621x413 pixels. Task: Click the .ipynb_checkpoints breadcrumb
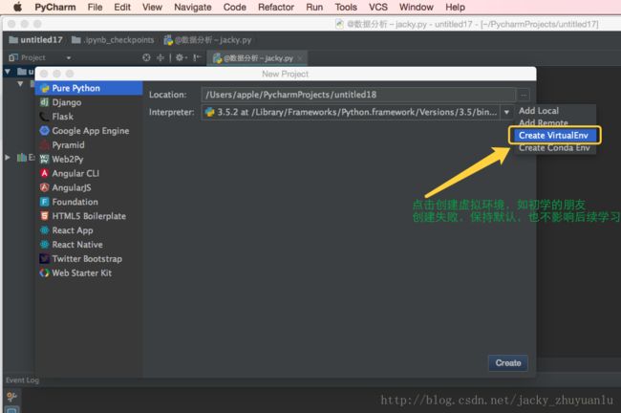[x=113, y=40]
